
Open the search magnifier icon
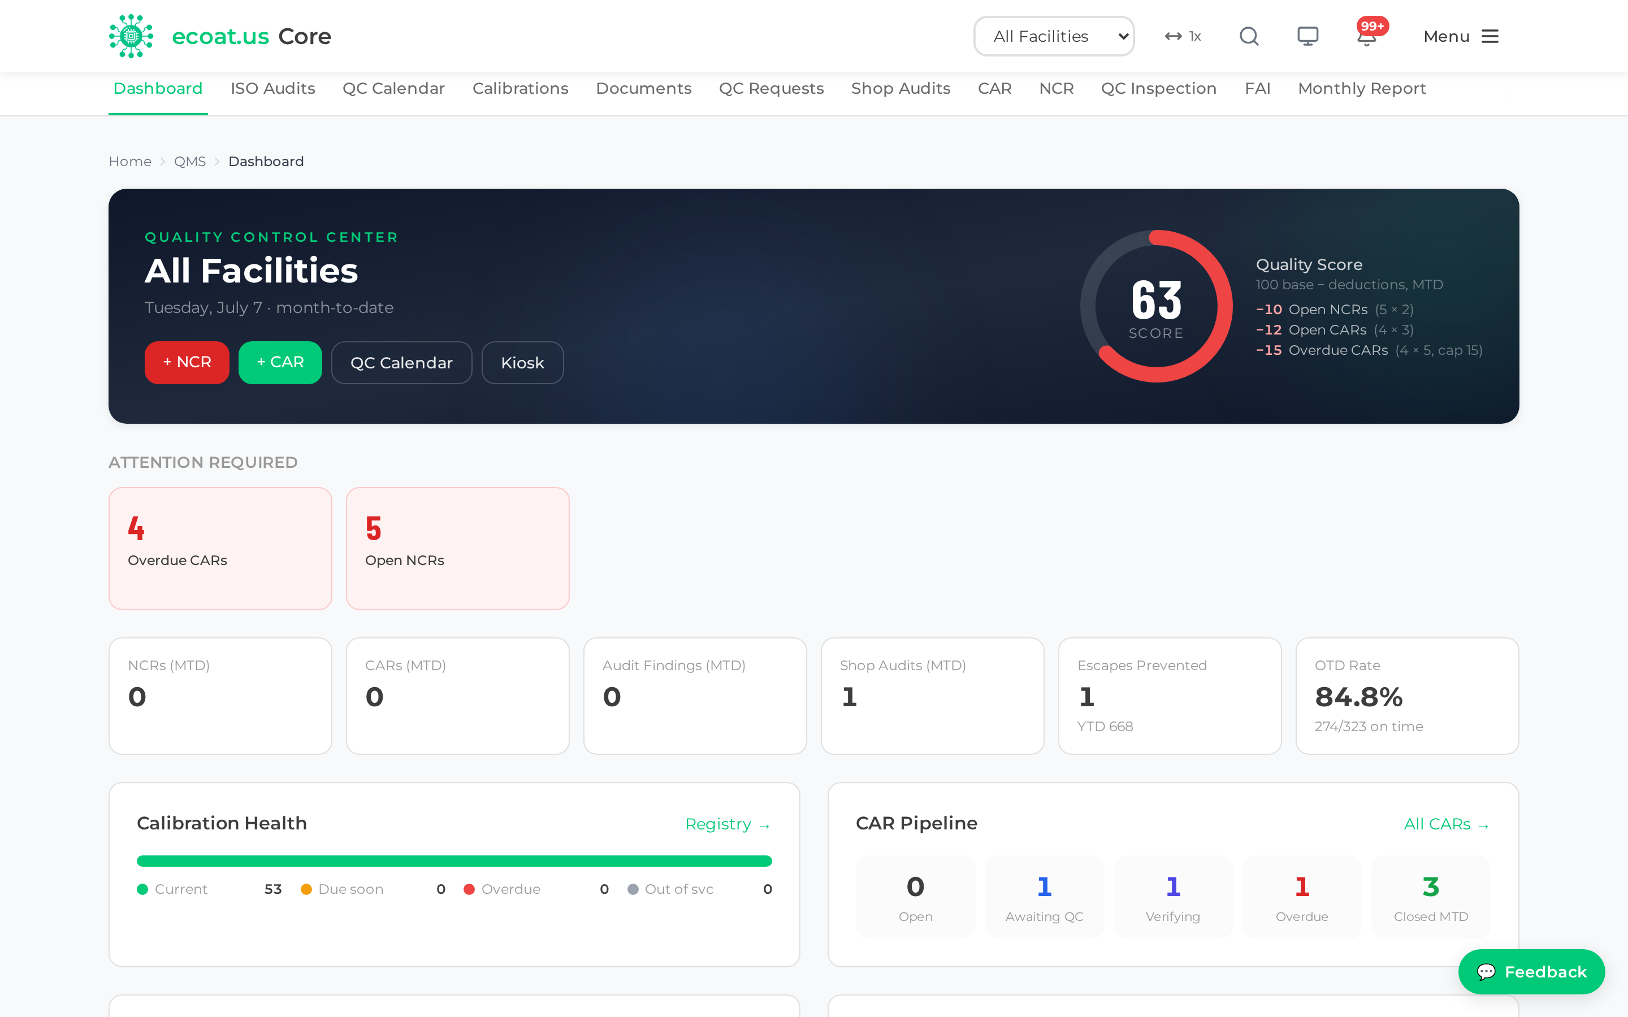pyautogui.click(x=1249, y=36)
